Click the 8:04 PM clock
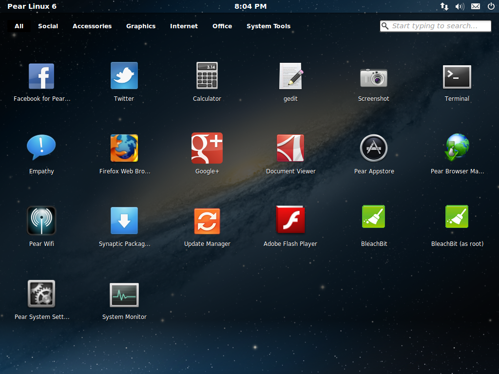This screenshot has width=499, height=374. click(x=250, y=6)
